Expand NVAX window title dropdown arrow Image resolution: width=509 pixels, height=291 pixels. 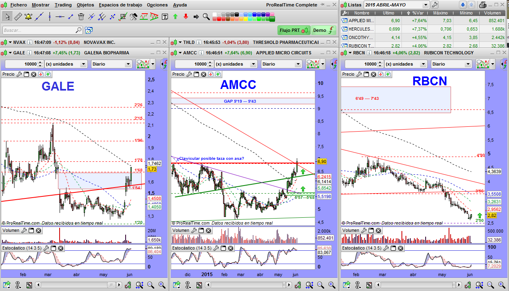point(10,42)
